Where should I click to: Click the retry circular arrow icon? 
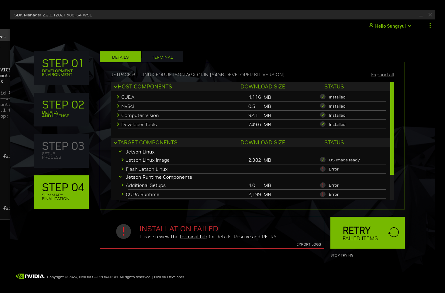(x=393, y=232)
